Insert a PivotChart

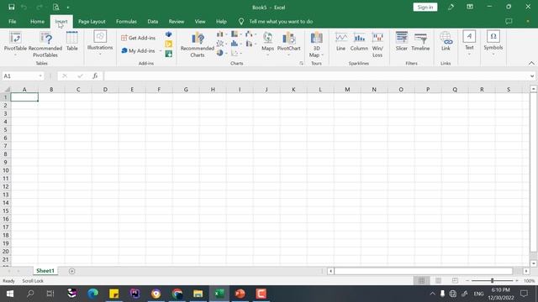click(x=288, y=43)
